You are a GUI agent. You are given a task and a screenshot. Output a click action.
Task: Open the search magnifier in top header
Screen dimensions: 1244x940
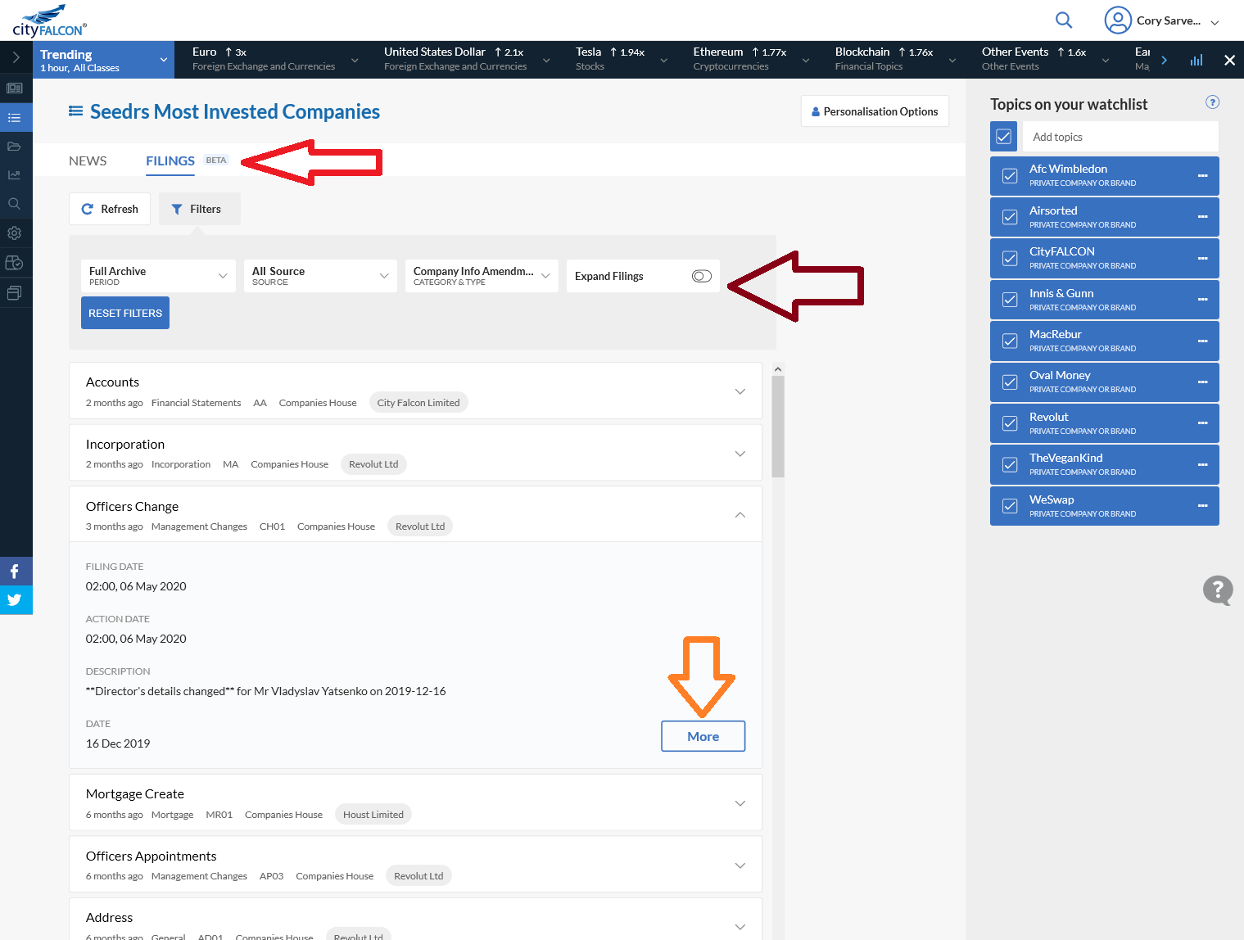[x=1063, y=20]
